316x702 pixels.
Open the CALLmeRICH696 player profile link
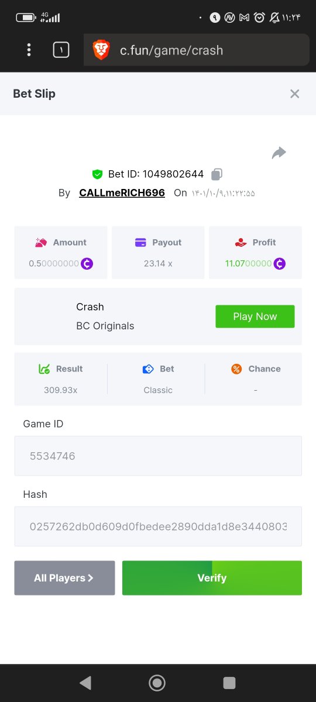pos(122,192)
